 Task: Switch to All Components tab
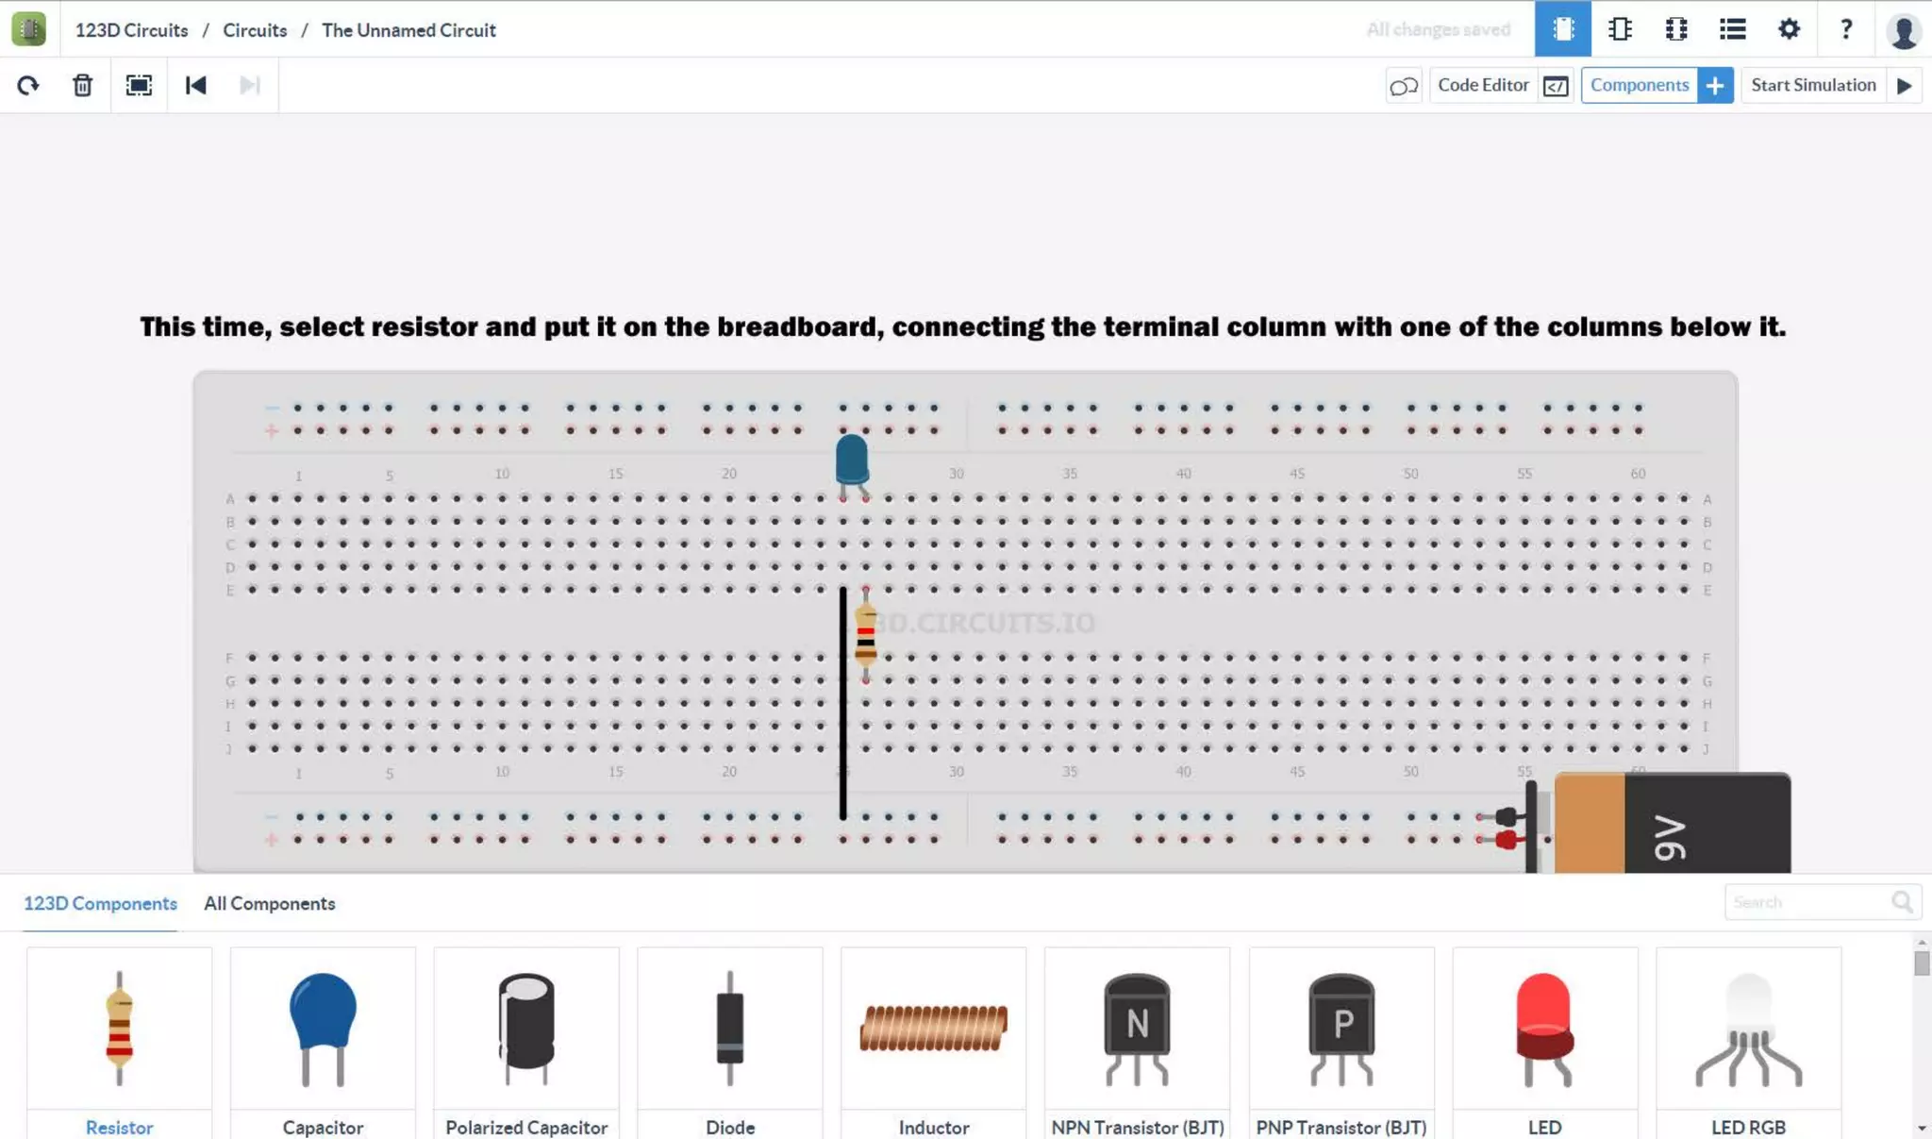pos(269,903)
